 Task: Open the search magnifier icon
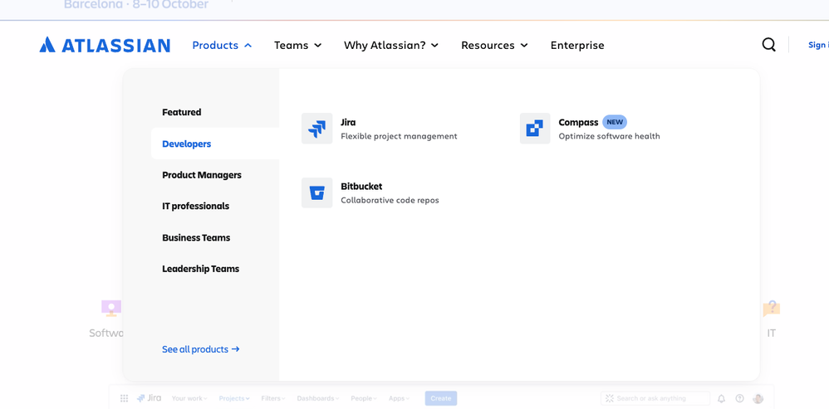coord(768,45)
